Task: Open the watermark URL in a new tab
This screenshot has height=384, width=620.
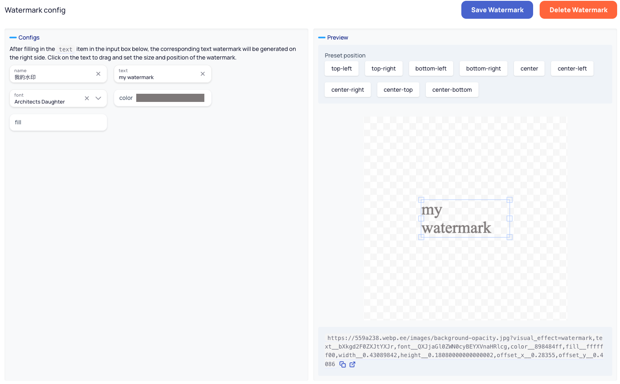Action: coord(352,364)
